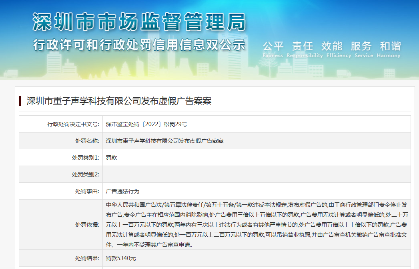Click the 处罚依据 legal basis paragraph
419x269 pixels.
(257, 225)
